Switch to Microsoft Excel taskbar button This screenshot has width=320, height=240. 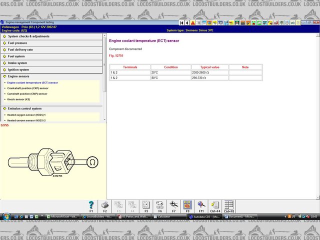point(62,216)
